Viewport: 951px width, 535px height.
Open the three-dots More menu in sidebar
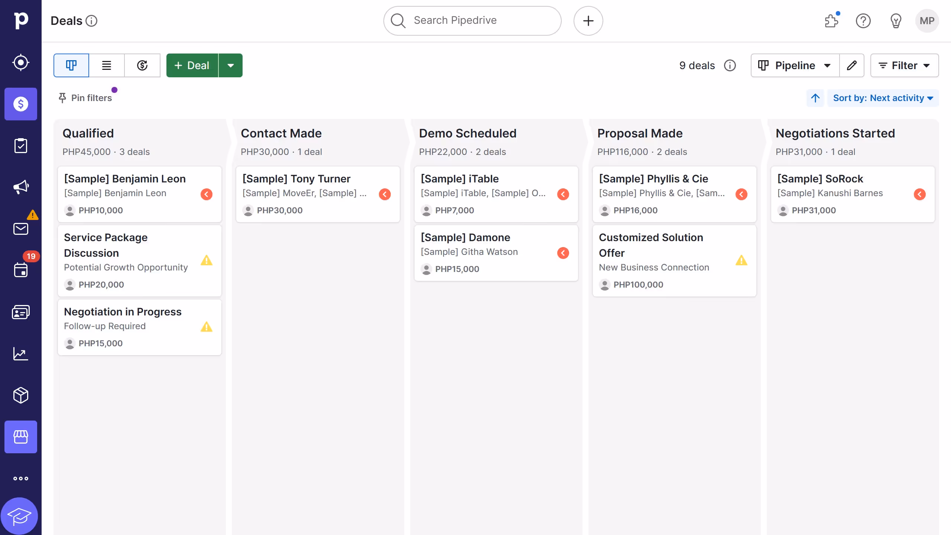tap(20, 478)
